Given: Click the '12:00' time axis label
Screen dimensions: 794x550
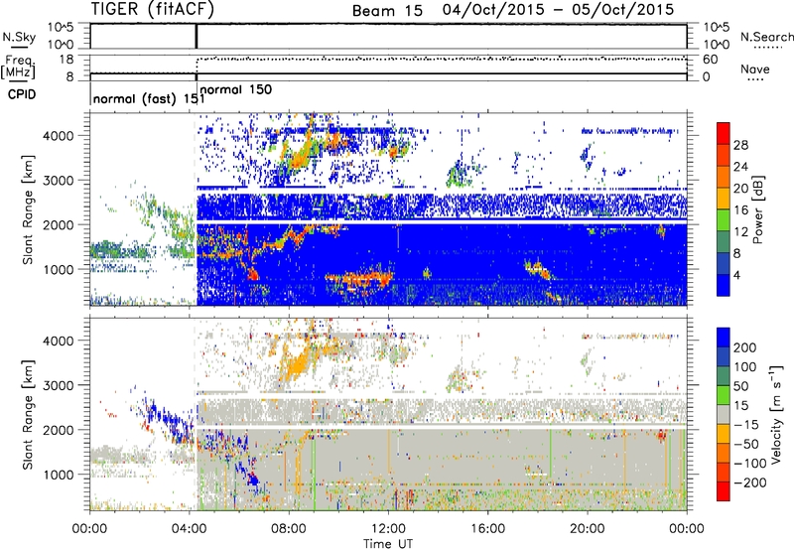Looking at the screenshot, I should click(388, 529).
